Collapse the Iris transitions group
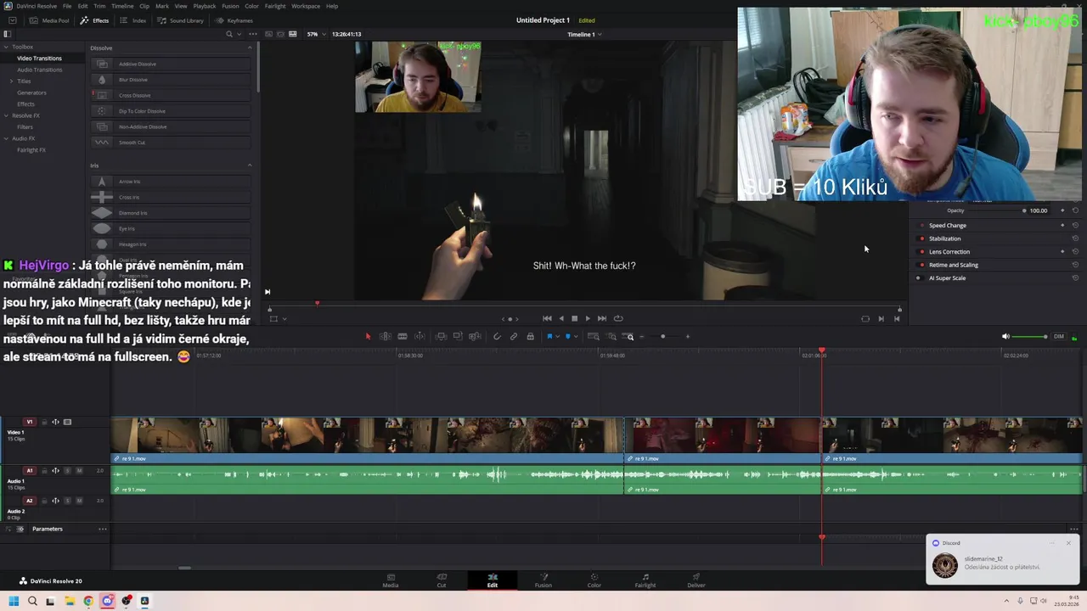The height and width of the screenshot is (611, 1087). click(250, 165)
